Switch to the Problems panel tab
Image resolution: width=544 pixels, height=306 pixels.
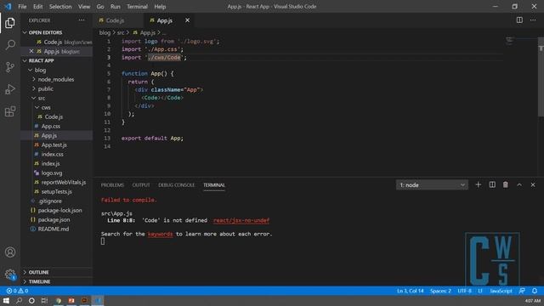coord(112,185)
